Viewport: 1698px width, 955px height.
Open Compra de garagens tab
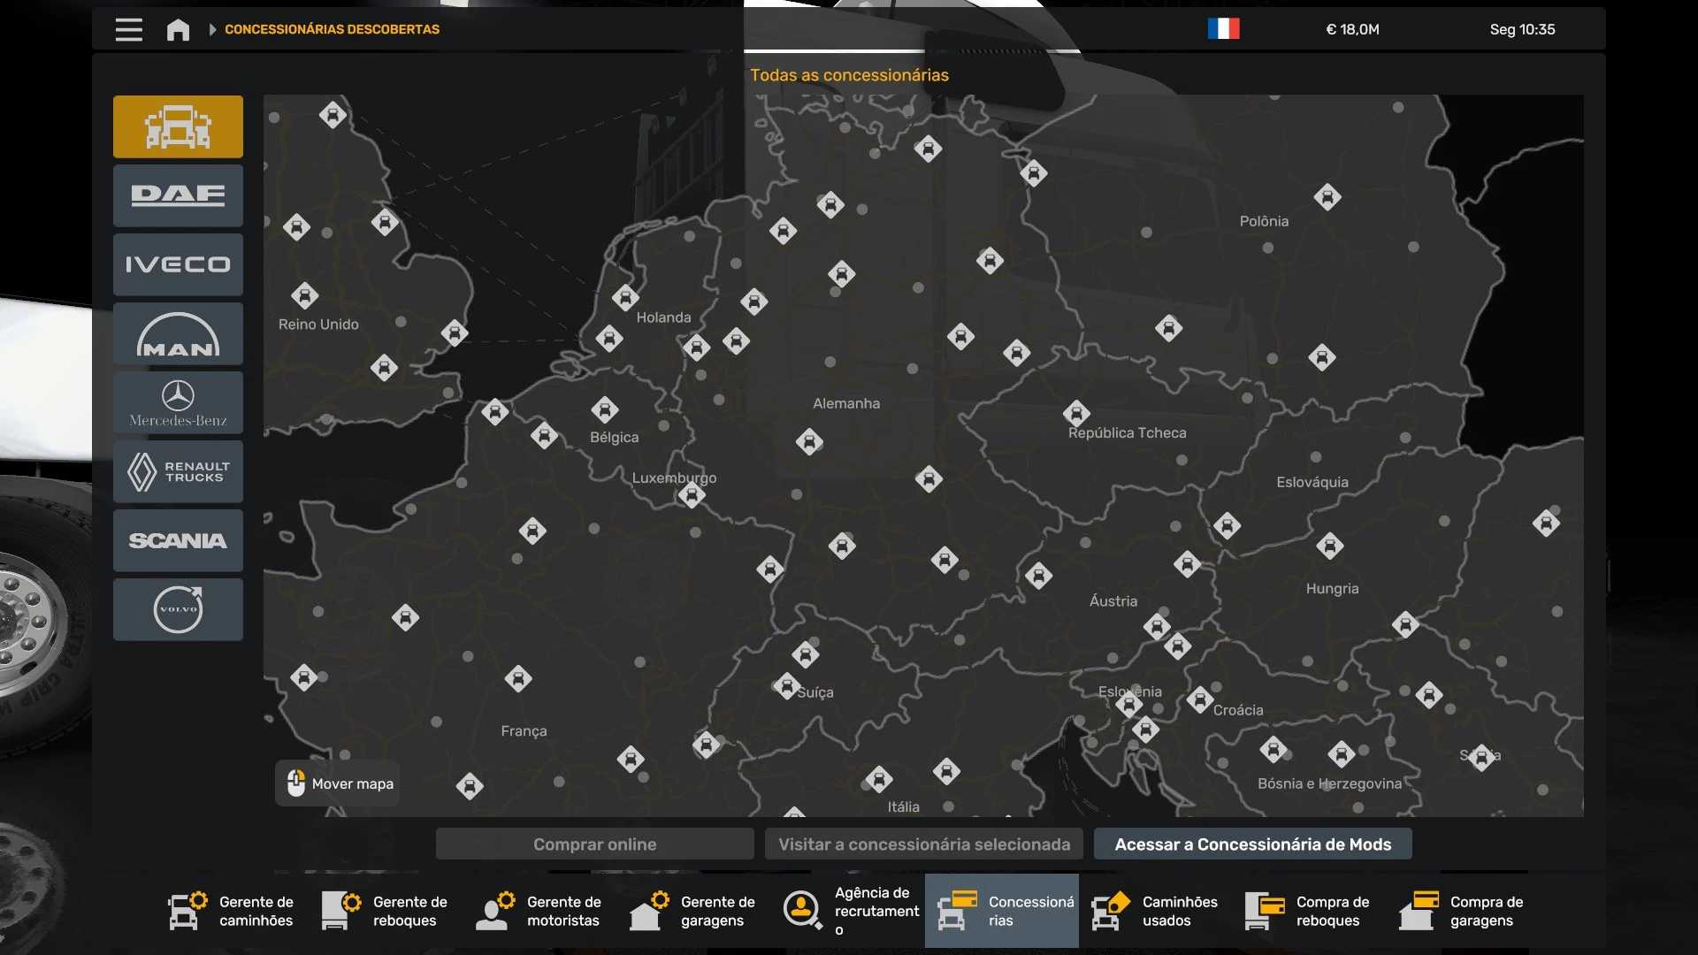point(1463,911)
